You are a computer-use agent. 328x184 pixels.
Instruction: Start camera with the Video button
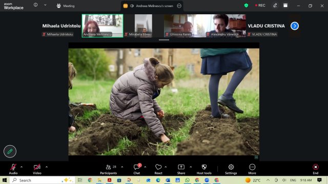tap(37, 169)
